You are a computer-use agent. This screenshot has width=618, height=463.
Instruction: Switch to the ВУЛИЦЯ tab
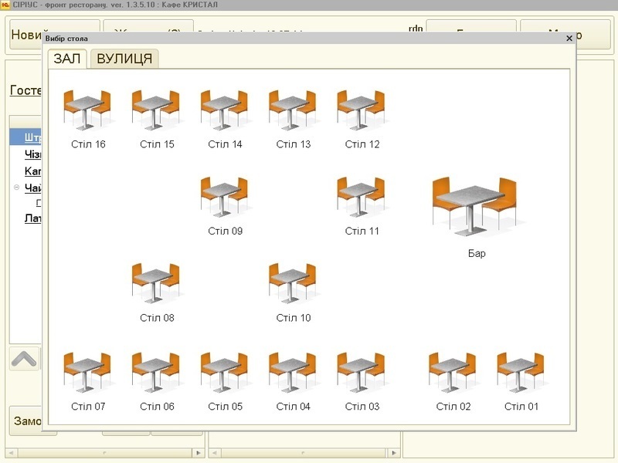tap(124, 59)
